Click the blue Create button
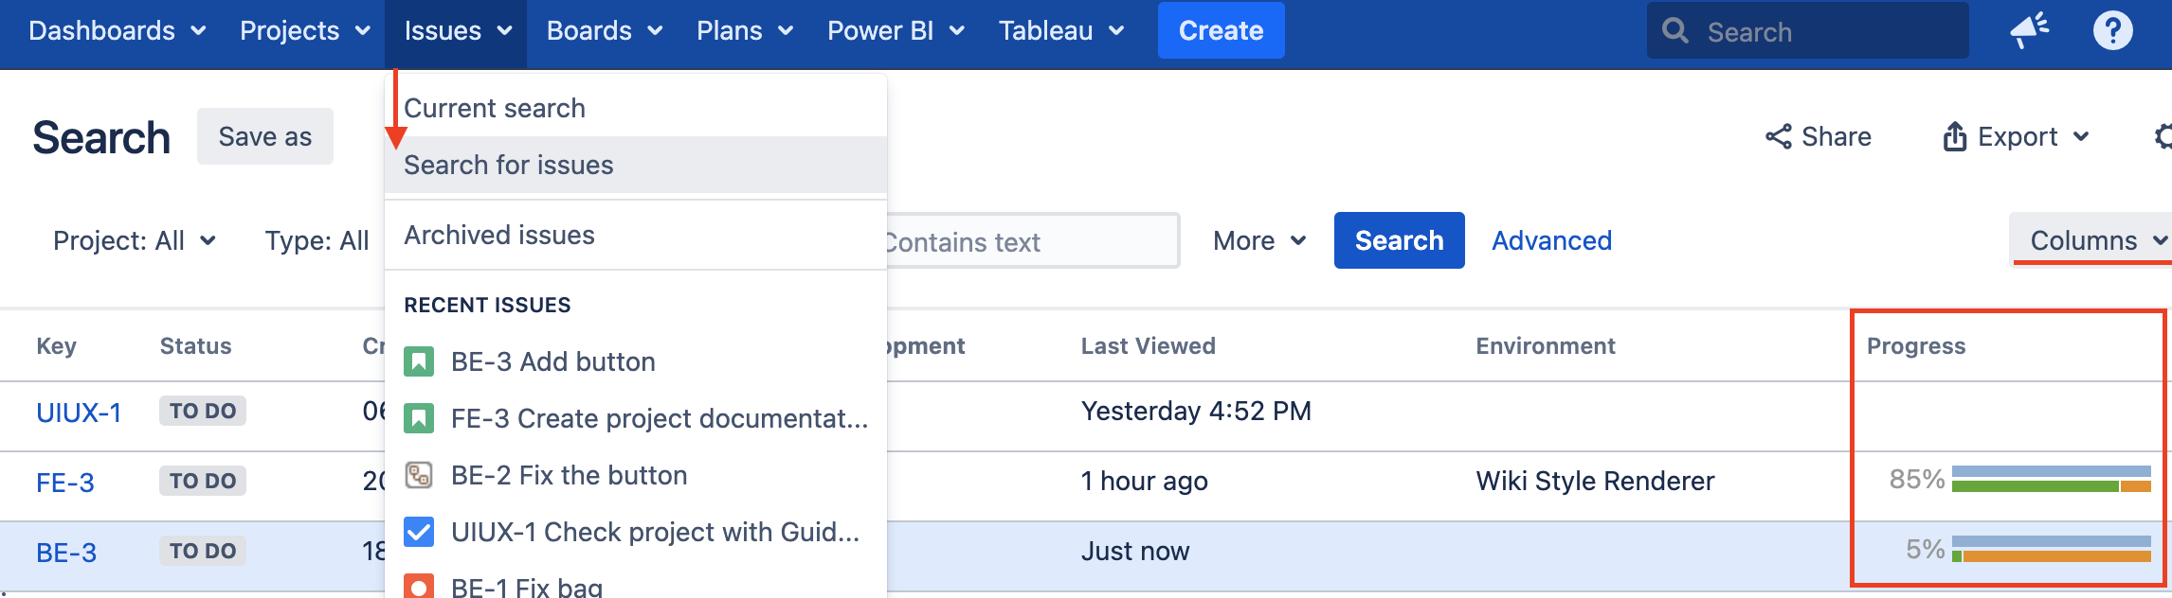This screenshot has width=2172, height=598. 1221,30
